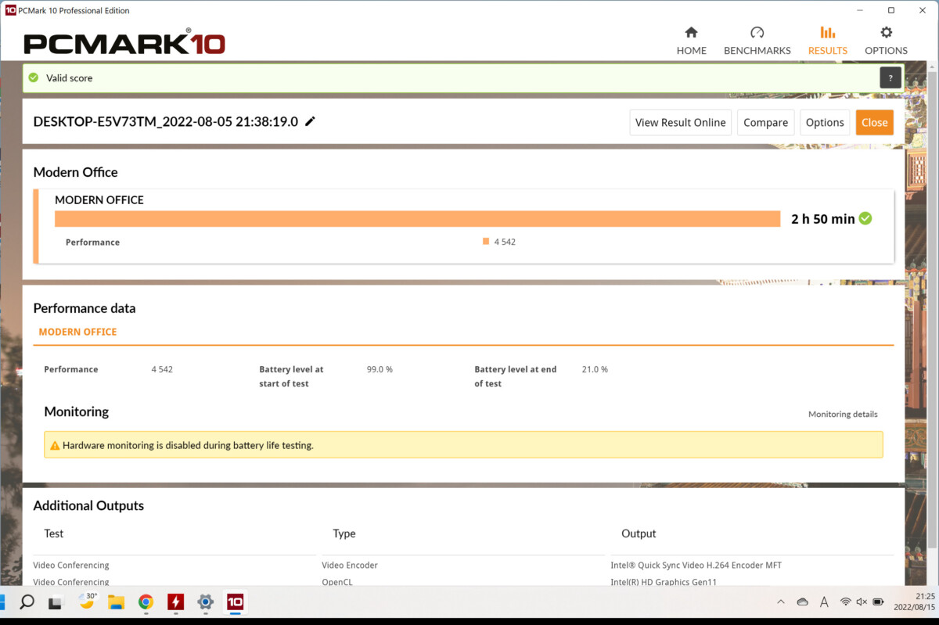Open the weather widget showing 30°

tap(86, 602)
